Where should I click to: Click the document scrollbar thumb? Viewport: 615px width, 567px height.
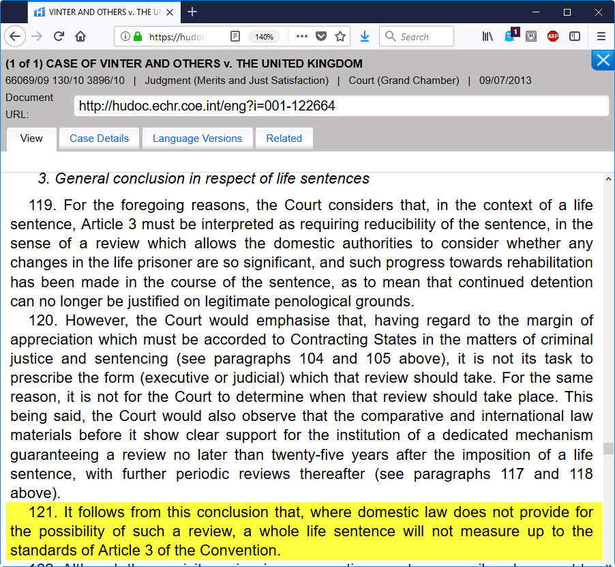click(608, 448)
